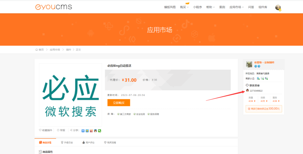Go to 插件 in the breadcrumb

click(68, 50)
